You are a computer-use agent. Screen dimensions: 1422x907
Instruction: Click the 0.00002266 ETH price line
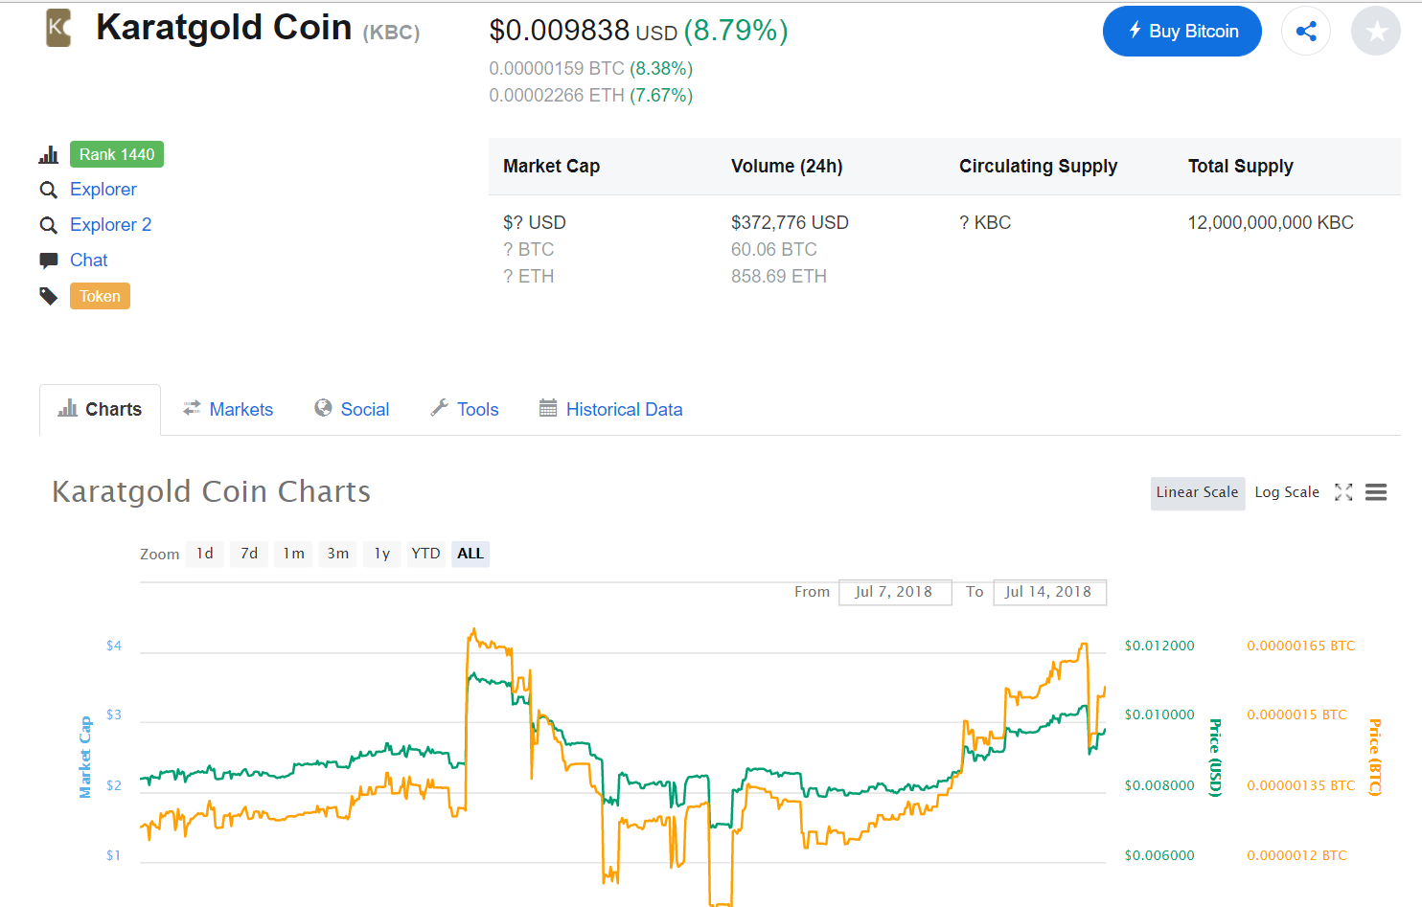tap(590, 96)
